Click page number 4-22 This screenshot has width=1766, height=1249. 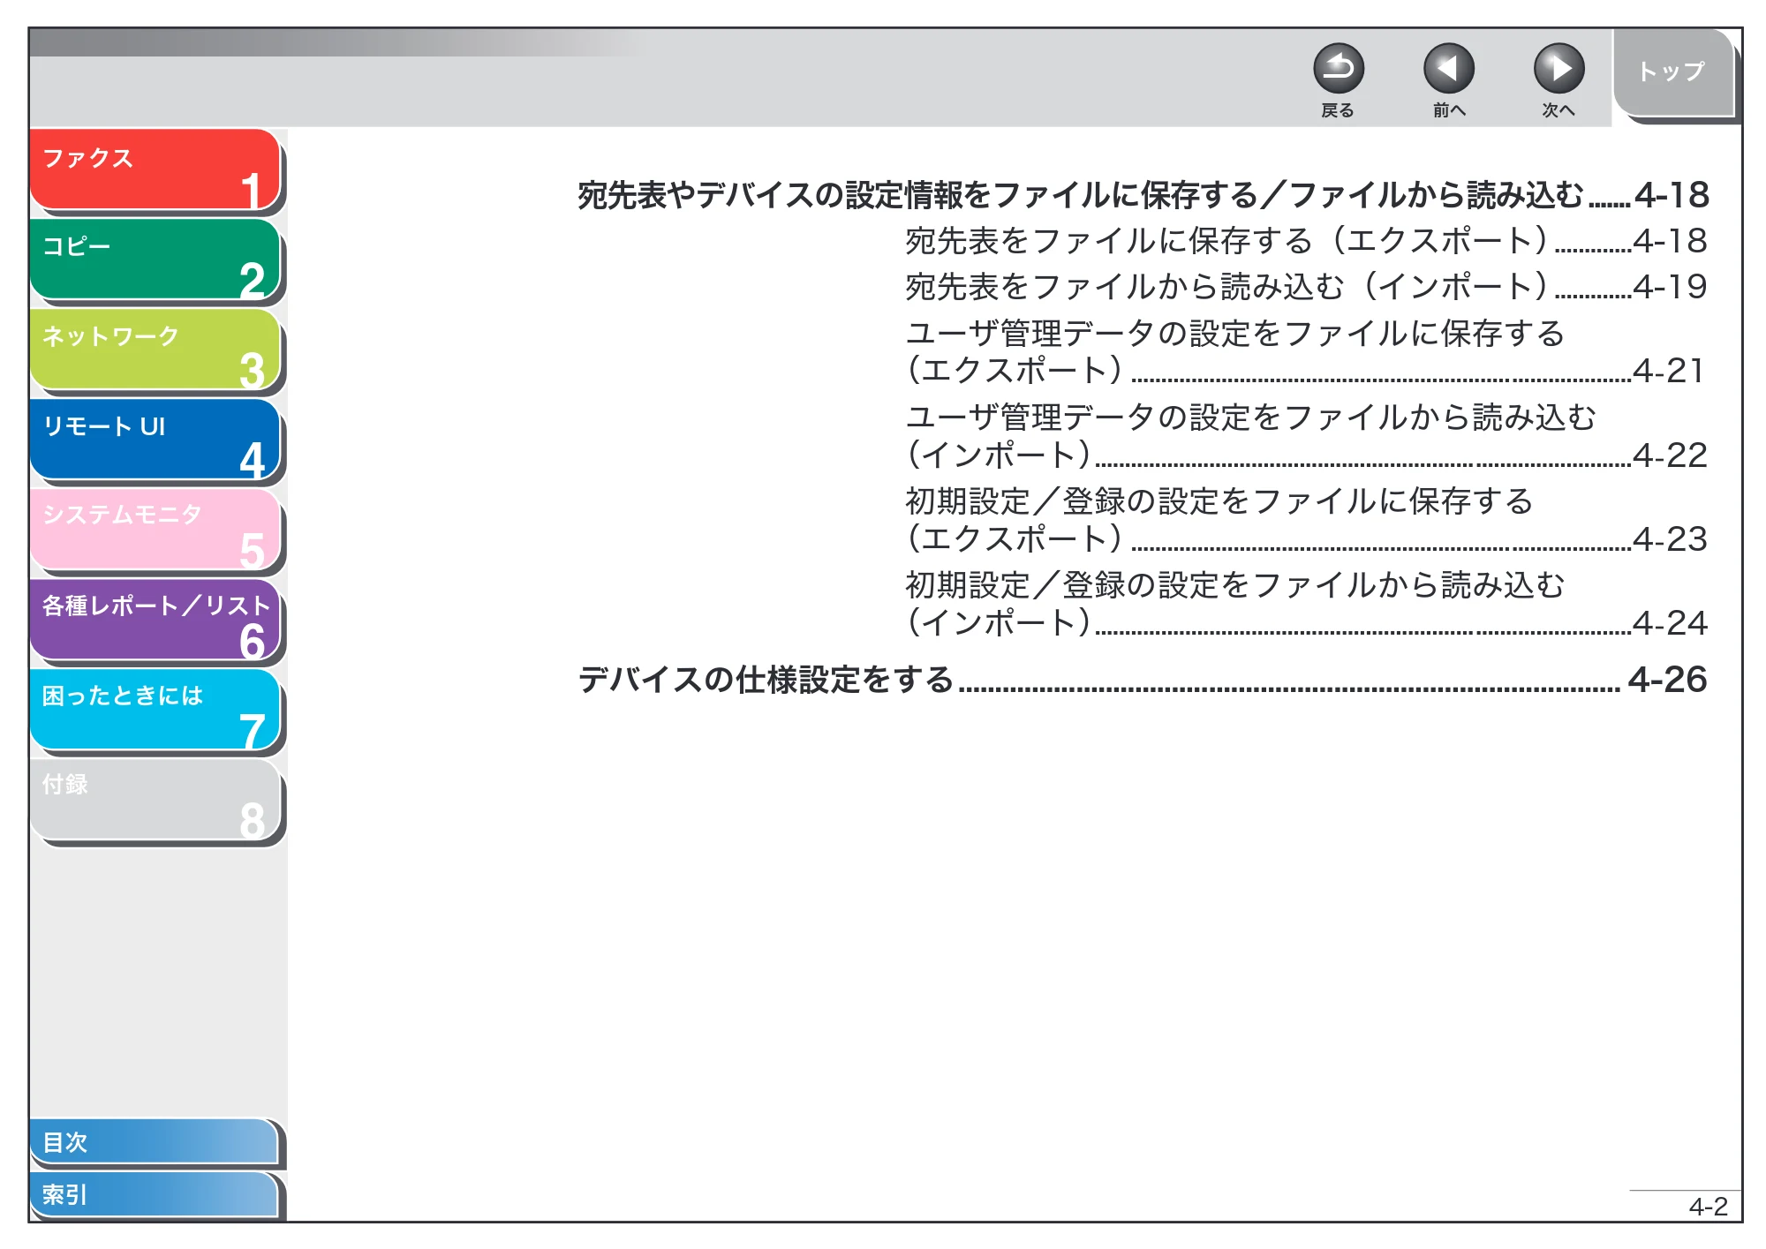click(x=1670, y=455)
